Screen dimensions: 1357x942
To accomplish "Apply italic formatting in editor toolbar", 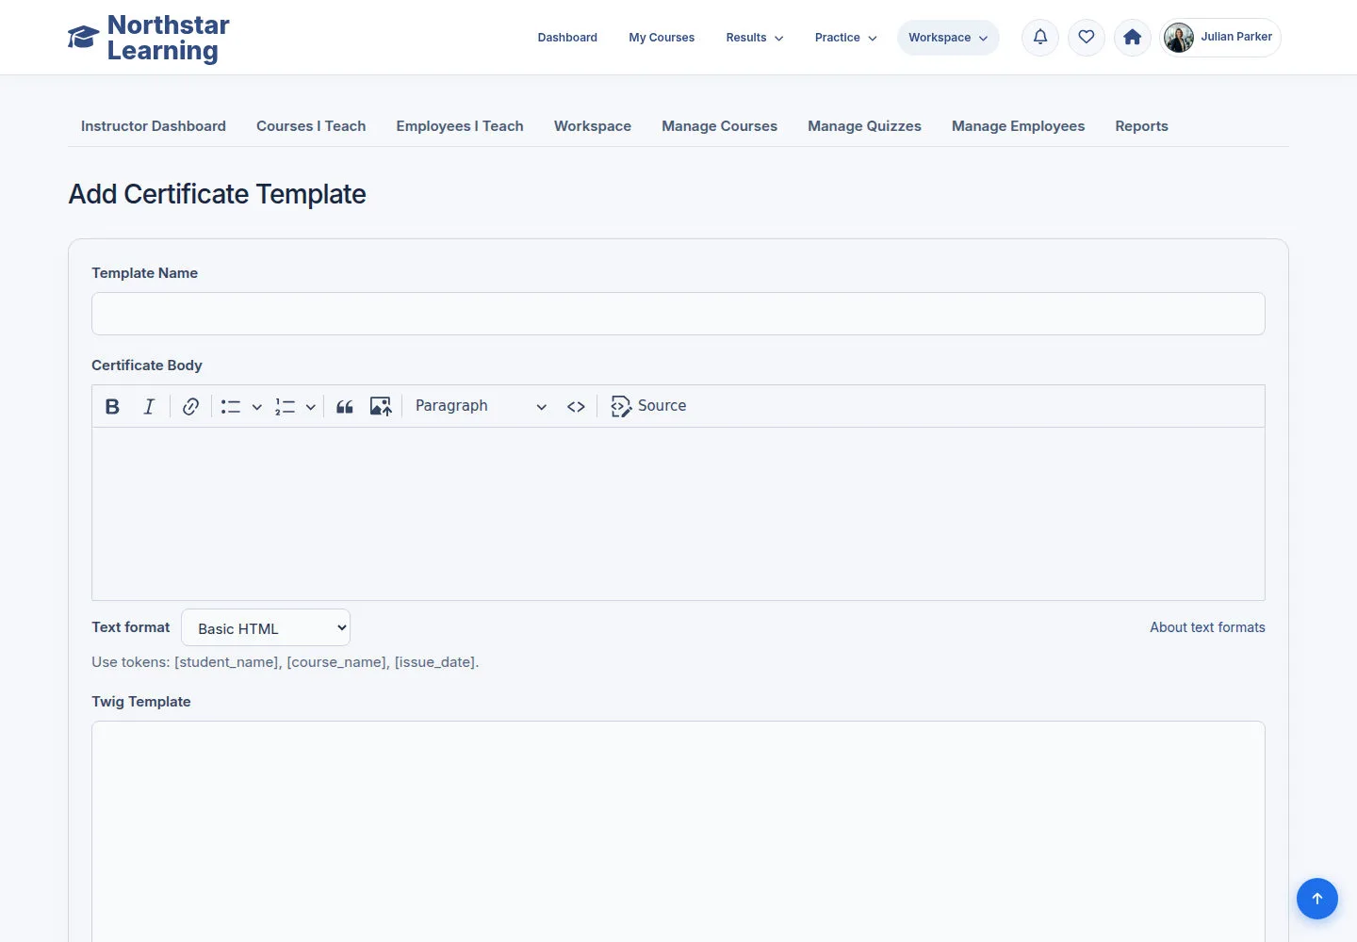I will (x=149, y=406).
